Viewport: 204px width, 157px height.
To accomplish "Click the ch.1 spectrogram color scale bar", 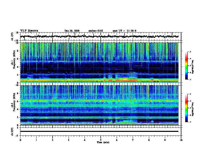I will pos(186,66).
